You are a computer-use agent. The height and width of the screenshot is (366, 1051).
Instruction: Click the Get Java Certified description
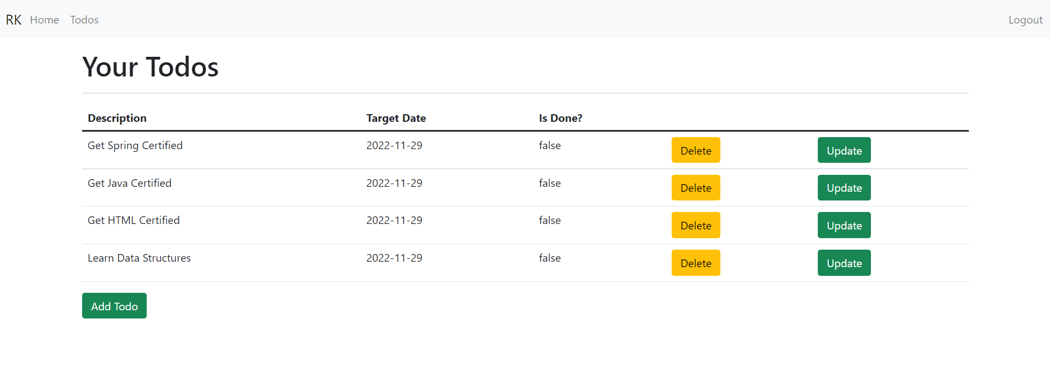[x=130, y=183]
